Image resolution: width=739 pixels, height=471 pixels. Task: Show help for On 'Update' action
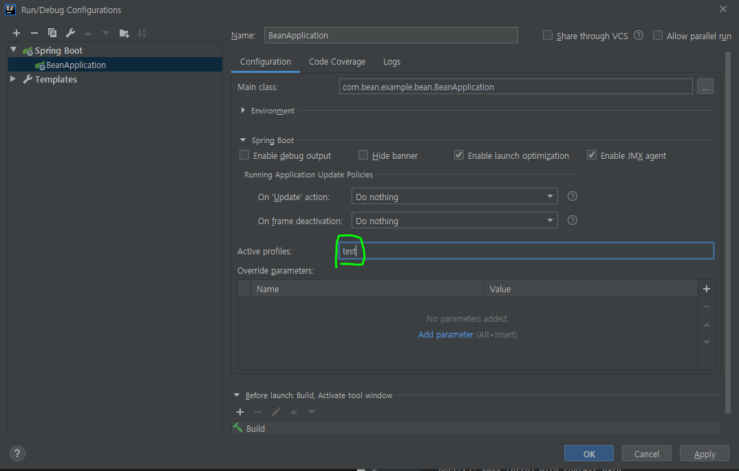point(572,196)
